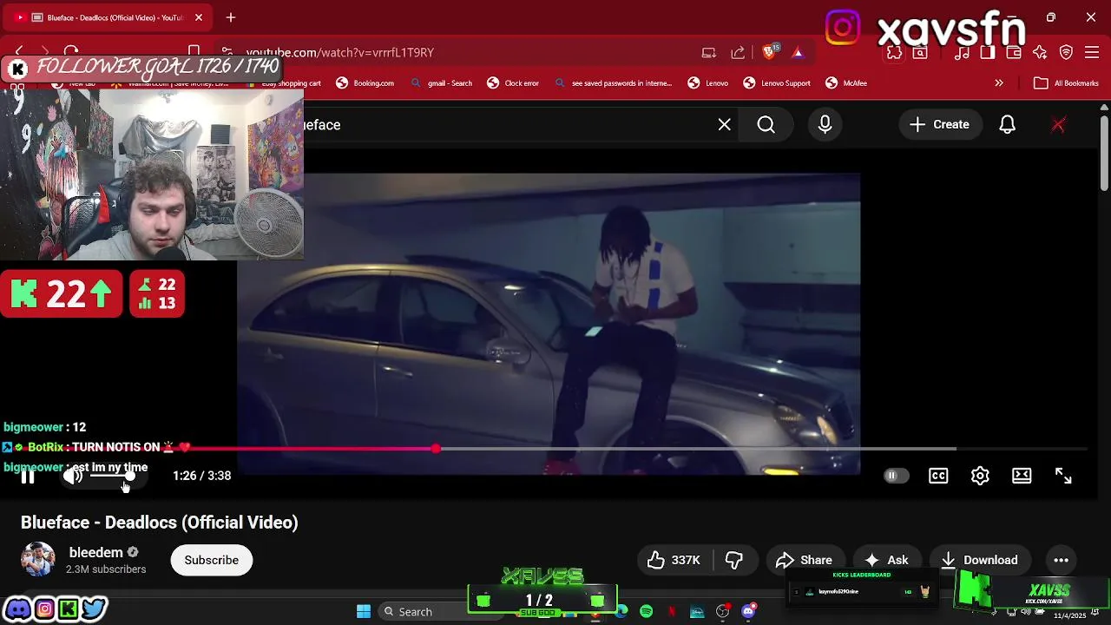Open Lenovo Support bookmark

(x=777, y=83)
